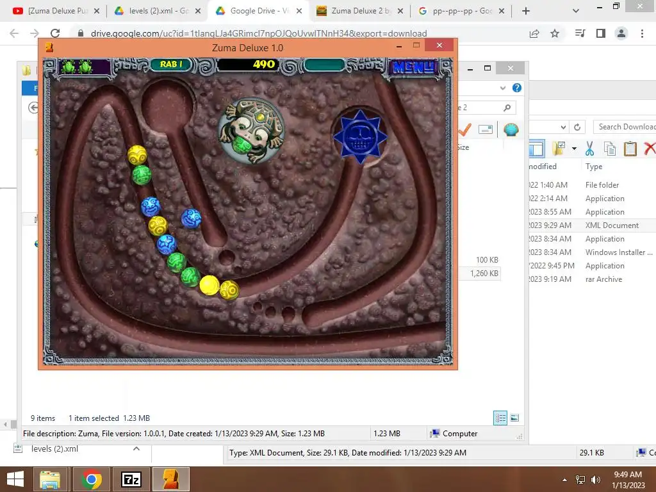Open the levels (2).xml download item
Viewport: 656px width, 492px height.
coord(54,449)
